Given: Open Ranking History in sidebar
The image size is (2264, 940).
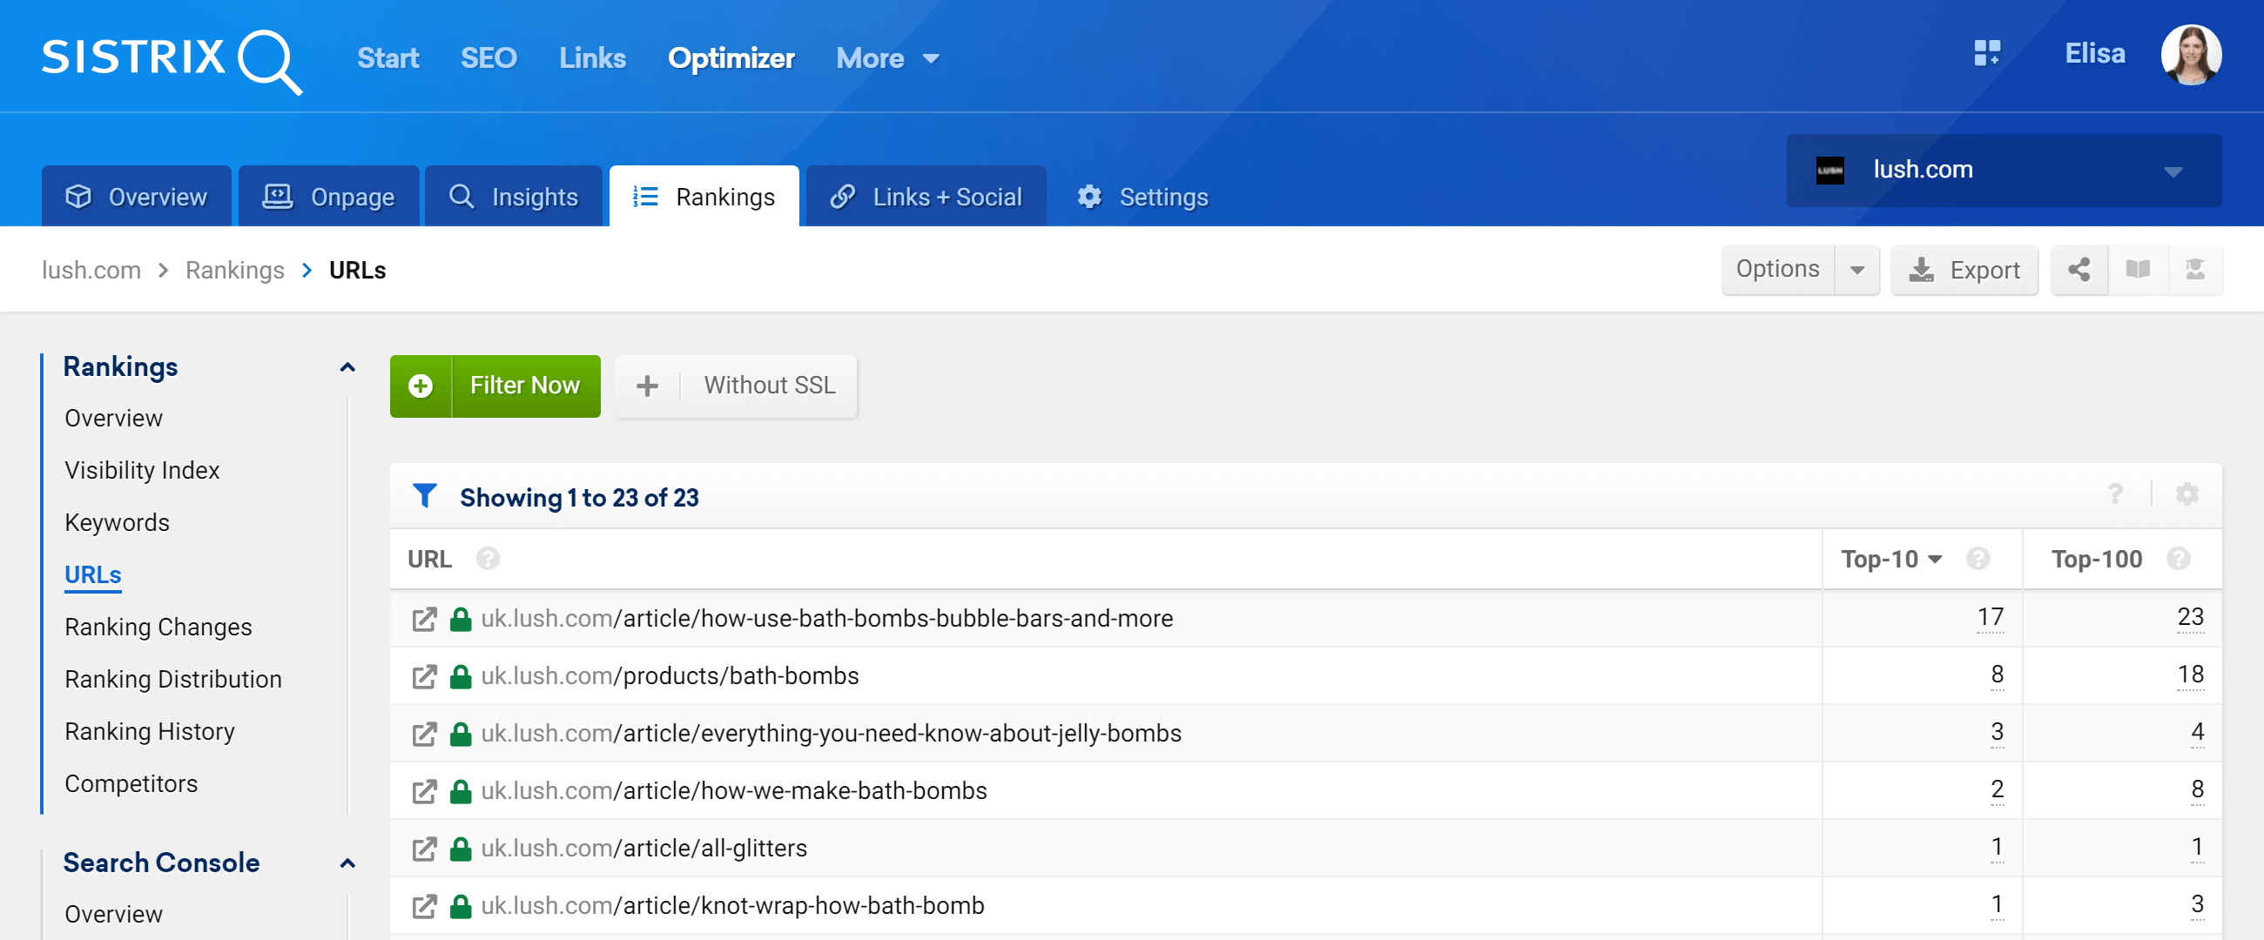Looking at the screenshot, I should click(150, 731).
